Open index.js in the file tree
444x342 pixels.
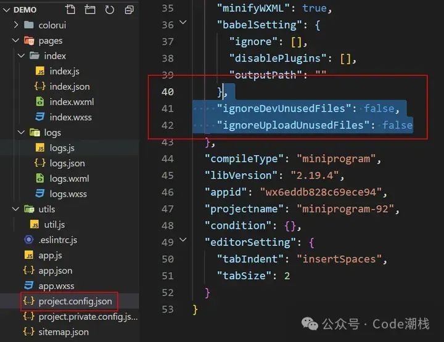coord(65,71)
